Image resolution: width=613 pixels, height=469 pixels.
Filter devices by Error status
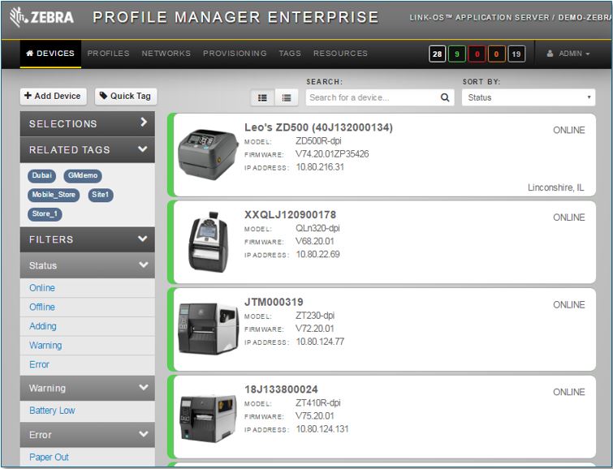[39, 364]
